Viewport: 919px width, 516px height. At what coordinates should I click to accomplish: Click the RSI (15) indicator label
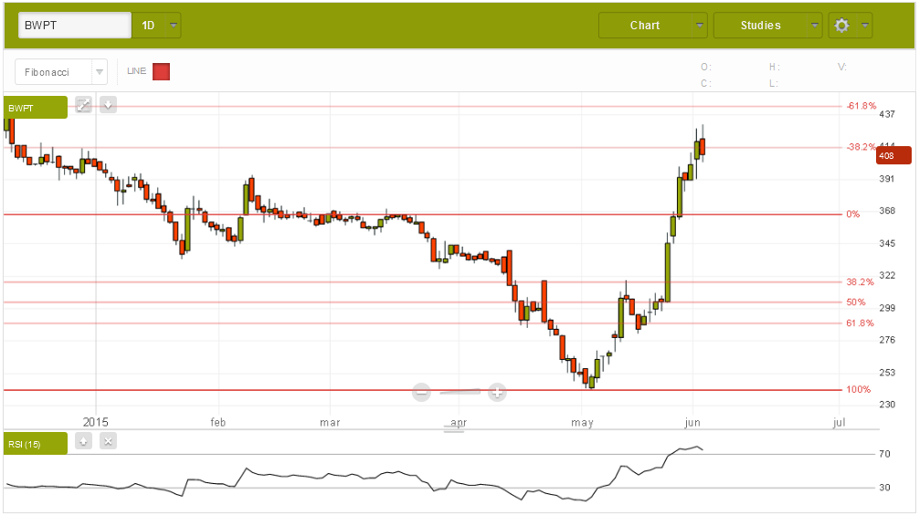pyautogui.click(x=35, y=444)
